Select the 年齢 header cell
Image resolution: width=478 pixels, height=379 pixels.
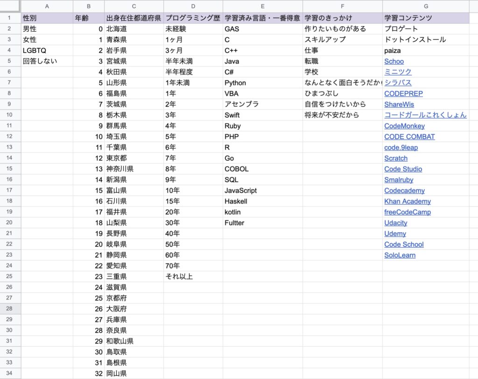89,18
